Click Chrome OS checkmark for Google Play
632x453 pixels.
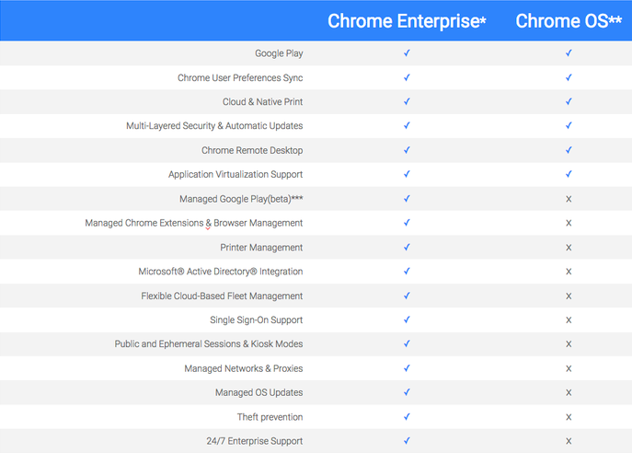pos(569,53)
